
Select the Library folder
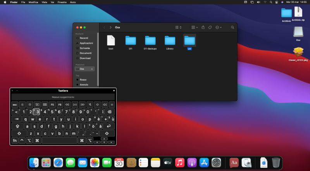point(170,41)
